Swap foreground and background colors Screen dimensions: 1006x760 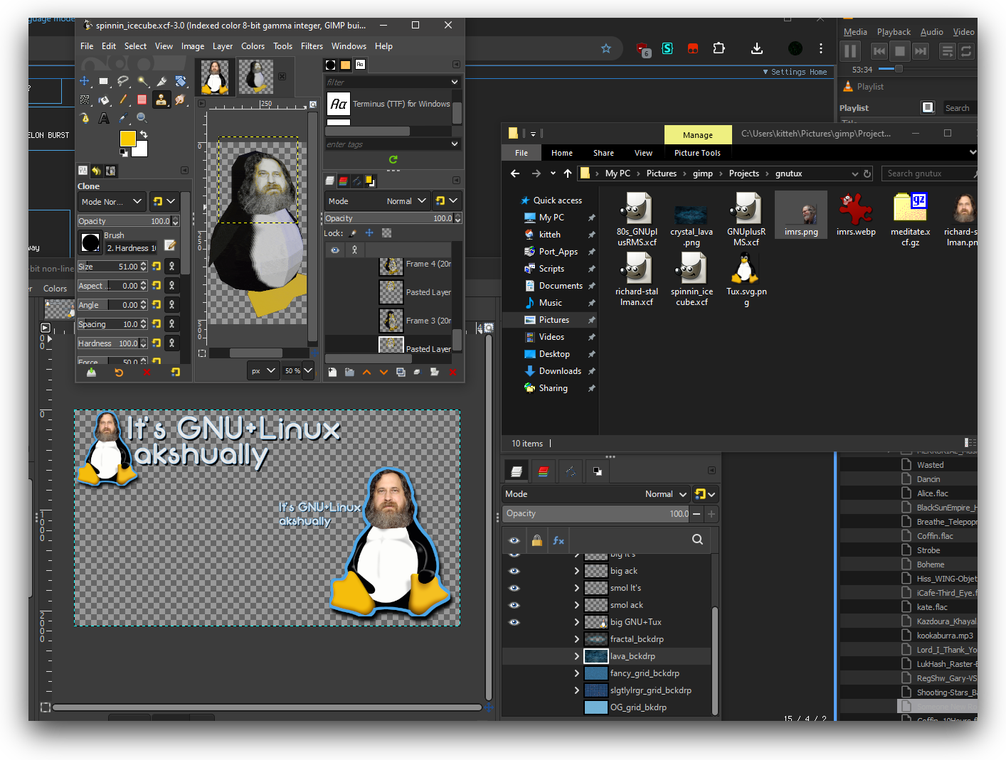coord(144,134)
